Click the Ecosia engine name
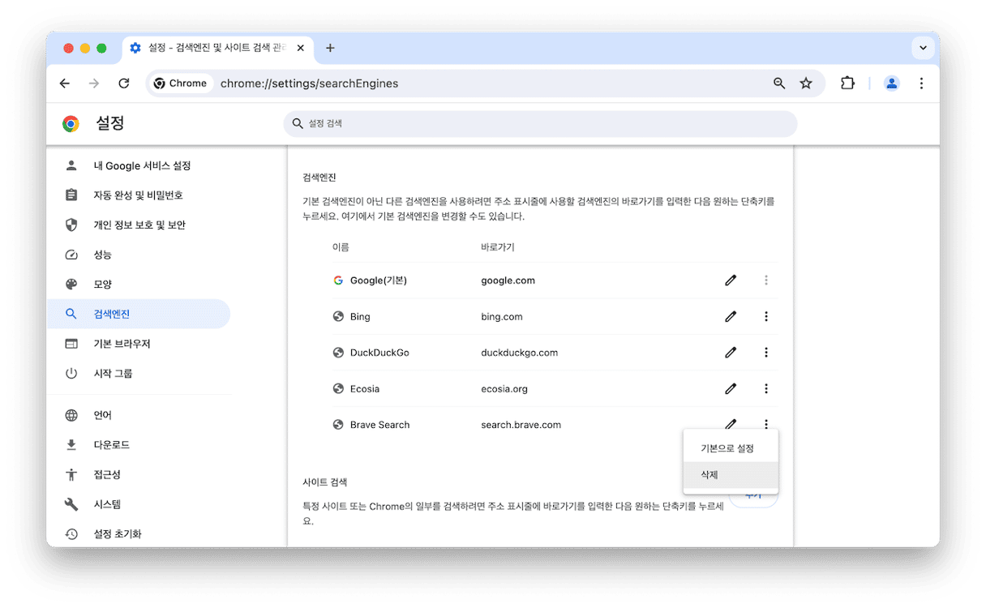Image resolution: width=986 pixels, height=608 pixels. click(x=365, y=389)
